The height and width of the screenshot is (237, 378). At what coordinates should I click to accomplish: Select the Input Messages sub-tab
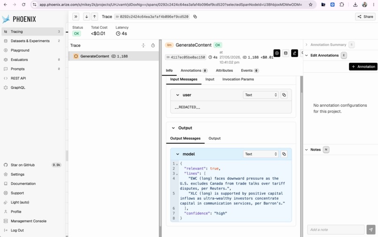(184, 79)
